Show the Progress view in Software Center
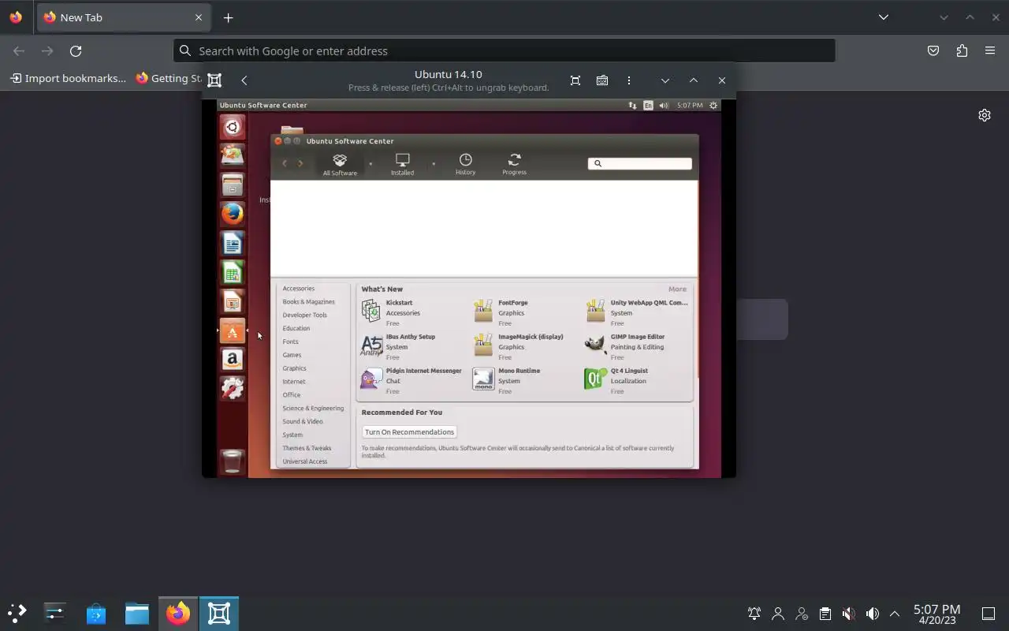The height and width of the screenshot is (631, 1009). 514,164
